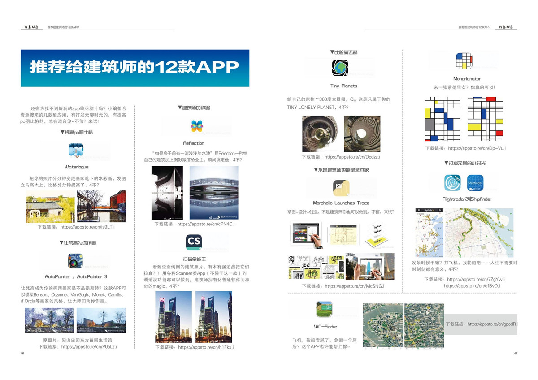Click the left page header 信息动态 logo
This screenshot has height=380, width=538.
(x=32, y=27)
